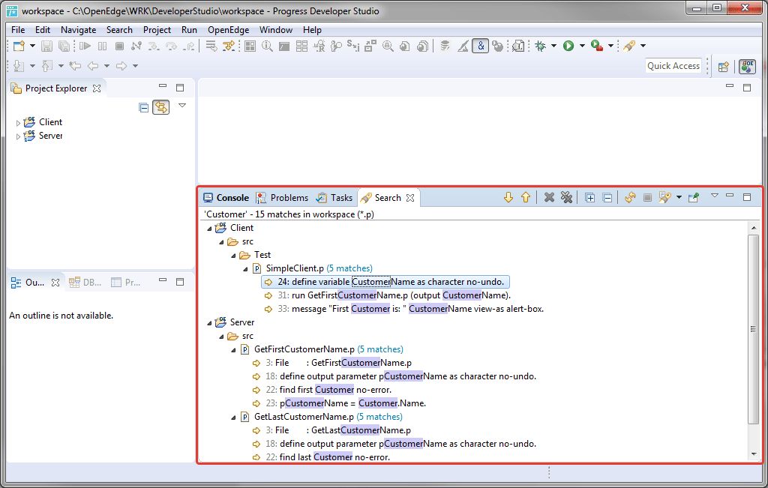
Task: Collapse SimpleClient.p search results node
Action: click(245, 268)
